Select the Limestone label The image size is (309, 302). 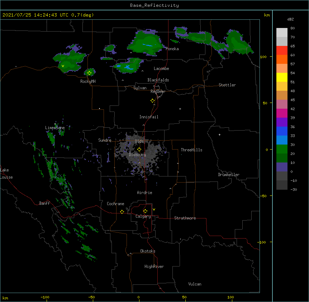click(x=55, y=128)
